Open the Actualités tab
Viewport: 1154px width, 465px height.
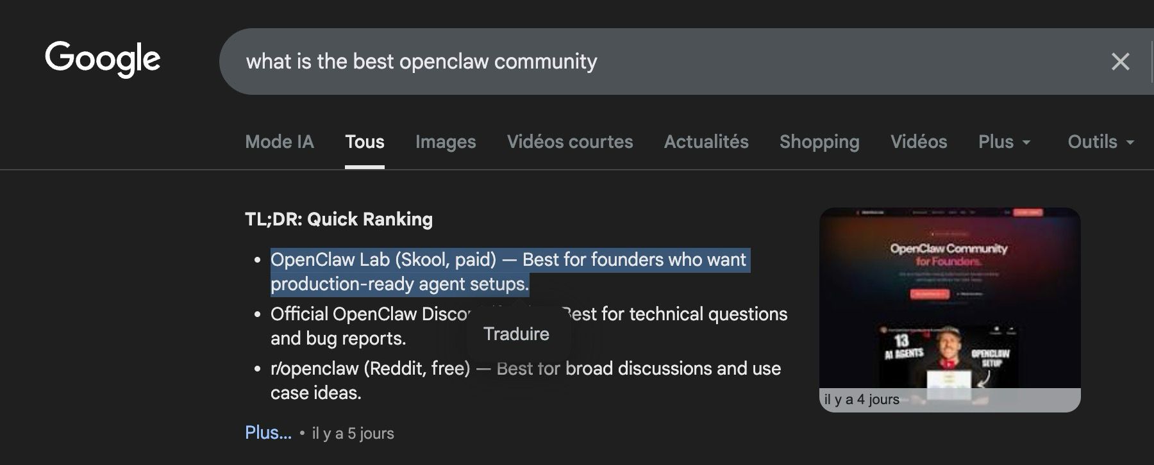tap(706, 142)
